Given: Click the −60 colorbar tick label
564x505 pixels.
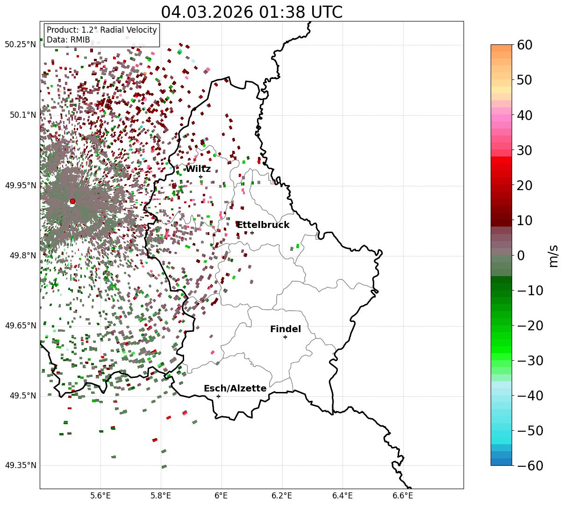Looking at the screenshot, I should click(530, 466).
